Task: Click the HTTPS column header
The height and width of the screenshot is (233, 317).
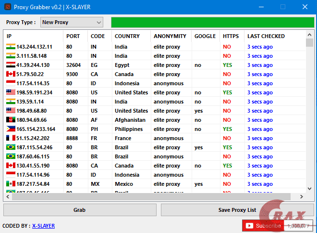Action: tap(232, 36)
